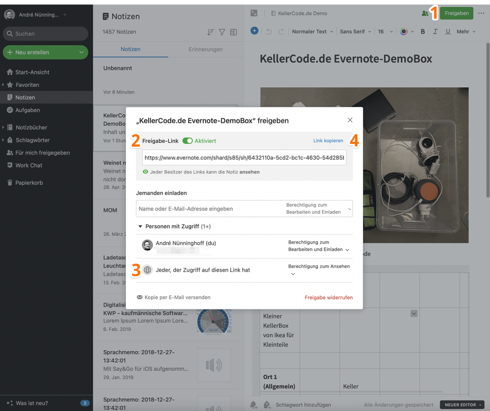Click Link kopieren
The width and height of the screenshot is (490, 411).
328,141
